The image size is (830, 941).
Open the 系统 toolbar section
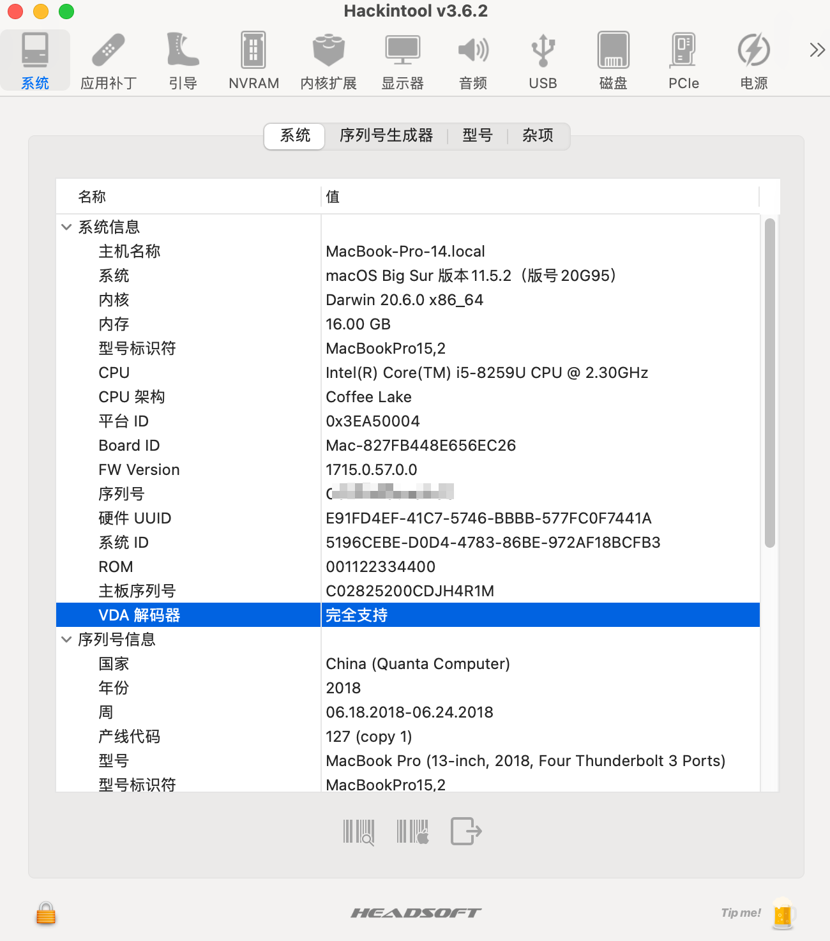coord(35,61)
